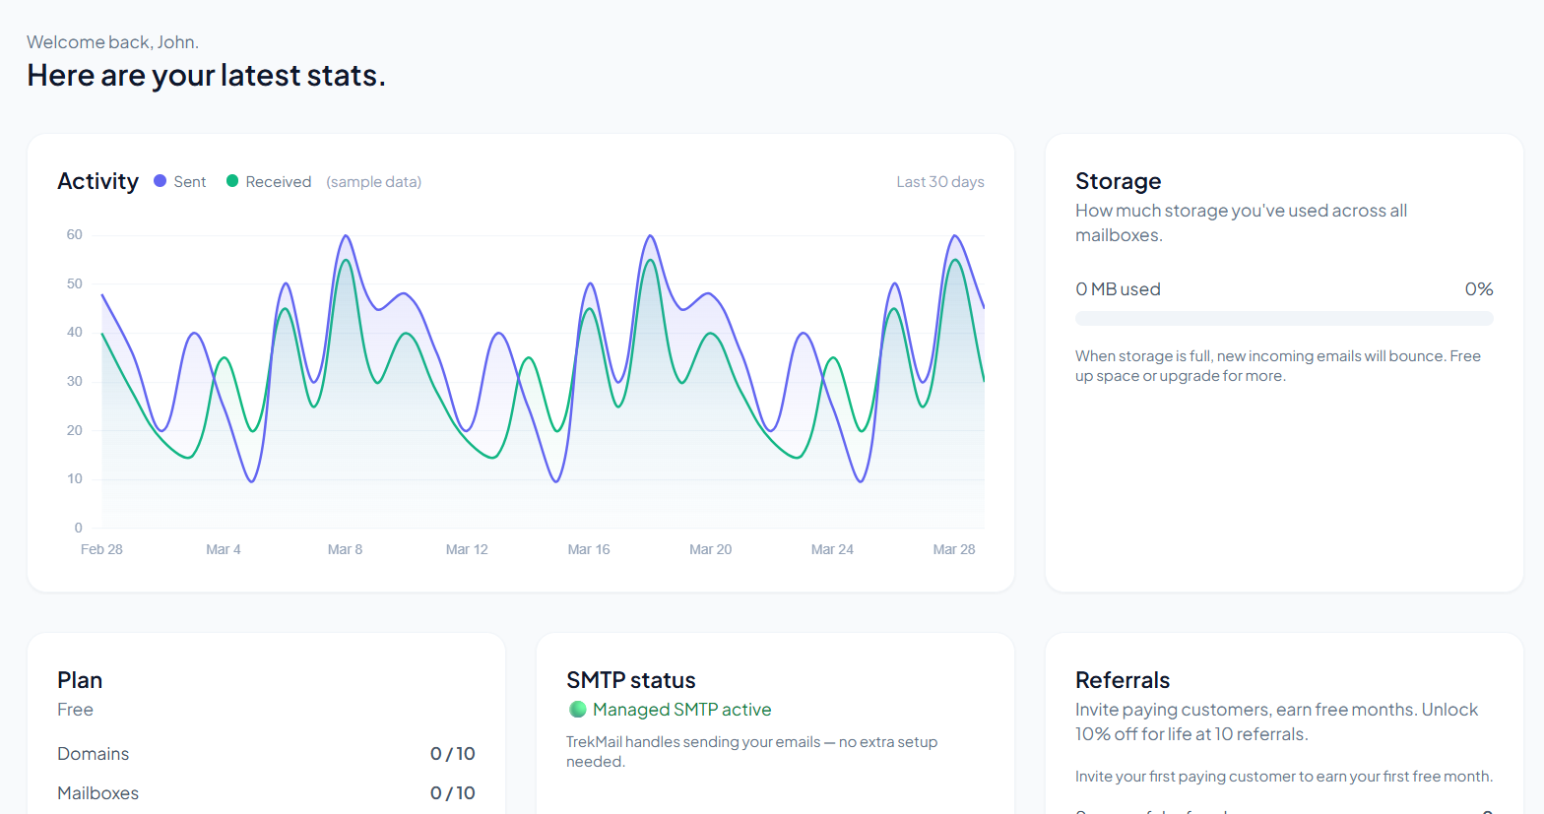This screenshot has height=814, width=1544.
Task: Click the 'SMTP status' heading
Action: (631, 680)
